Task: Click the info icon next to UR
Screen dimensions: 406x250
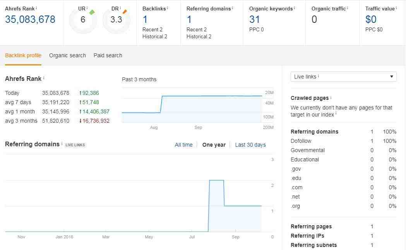Action: [87, 8]
